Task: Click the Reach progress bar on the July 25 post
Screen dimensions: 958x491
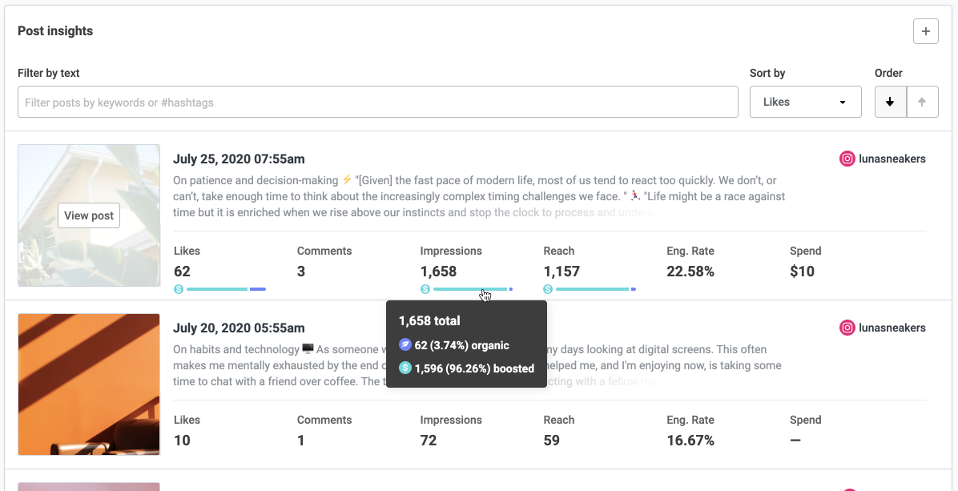Action: [597, 288]
